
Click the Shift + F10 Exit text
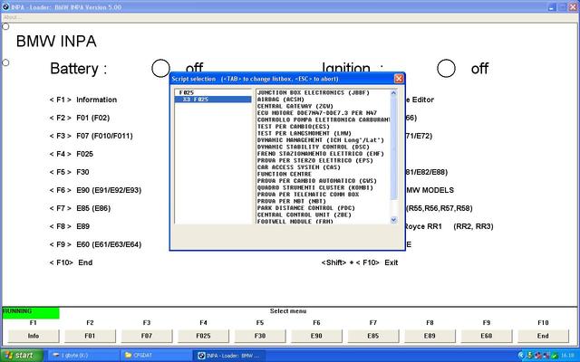pyautogui.click(x=360, y=262)
